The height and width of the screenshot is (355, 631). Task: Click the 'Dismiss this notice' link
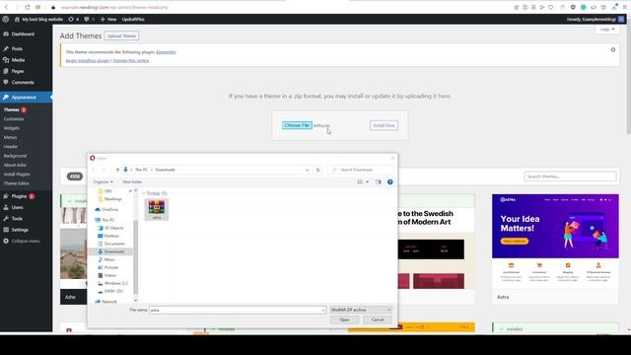pos(131,61)
